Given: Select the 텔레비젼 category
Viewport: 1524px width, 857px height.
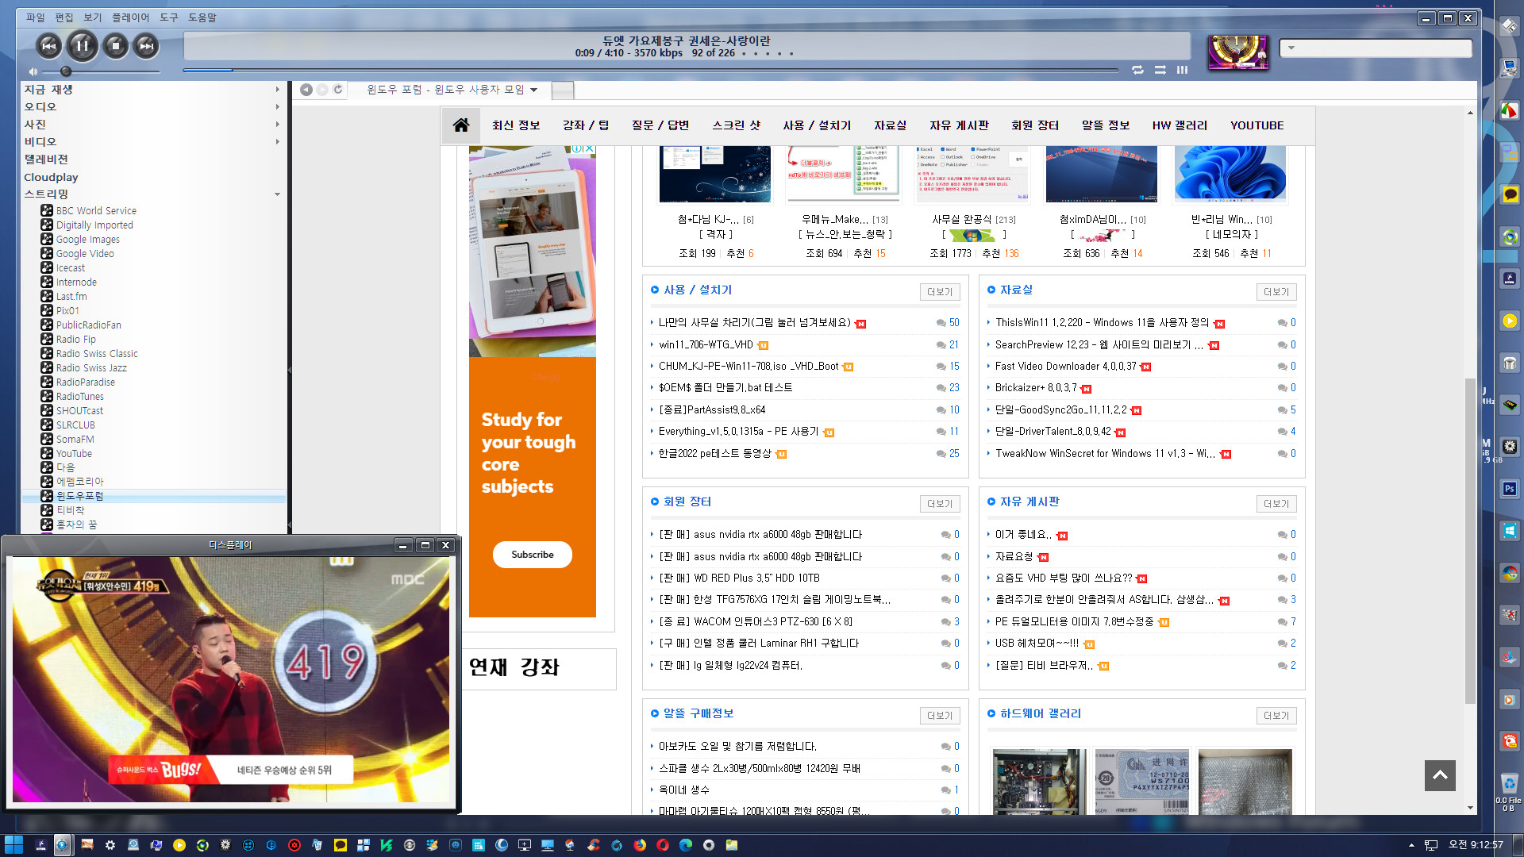Looking at the screenshot, I should (x=46, y=159).
